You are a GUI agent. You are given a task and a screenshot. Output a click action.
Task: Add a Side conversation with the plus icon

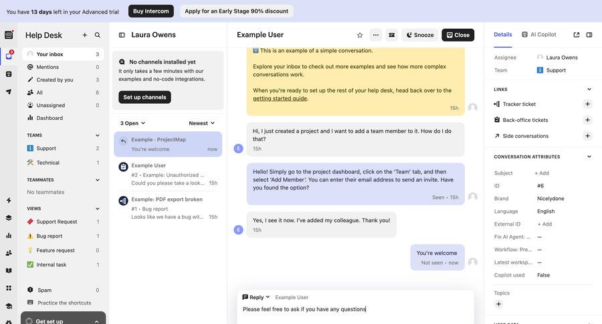[587, 136]
